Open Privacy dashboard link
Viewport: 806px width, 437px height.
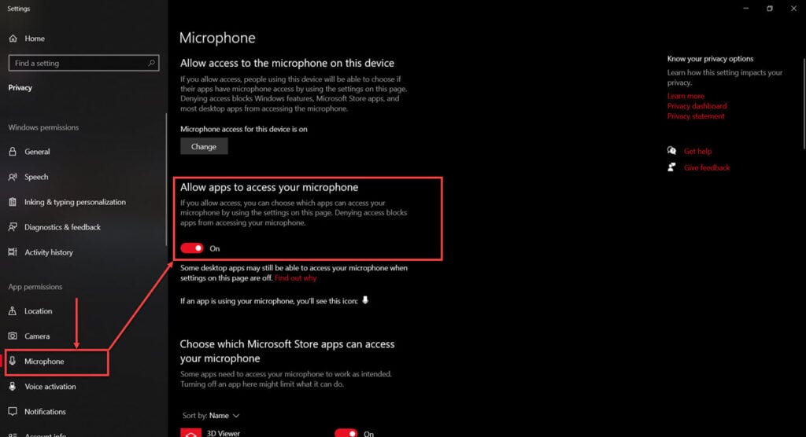pyautogui.click(x=697, y=106)
